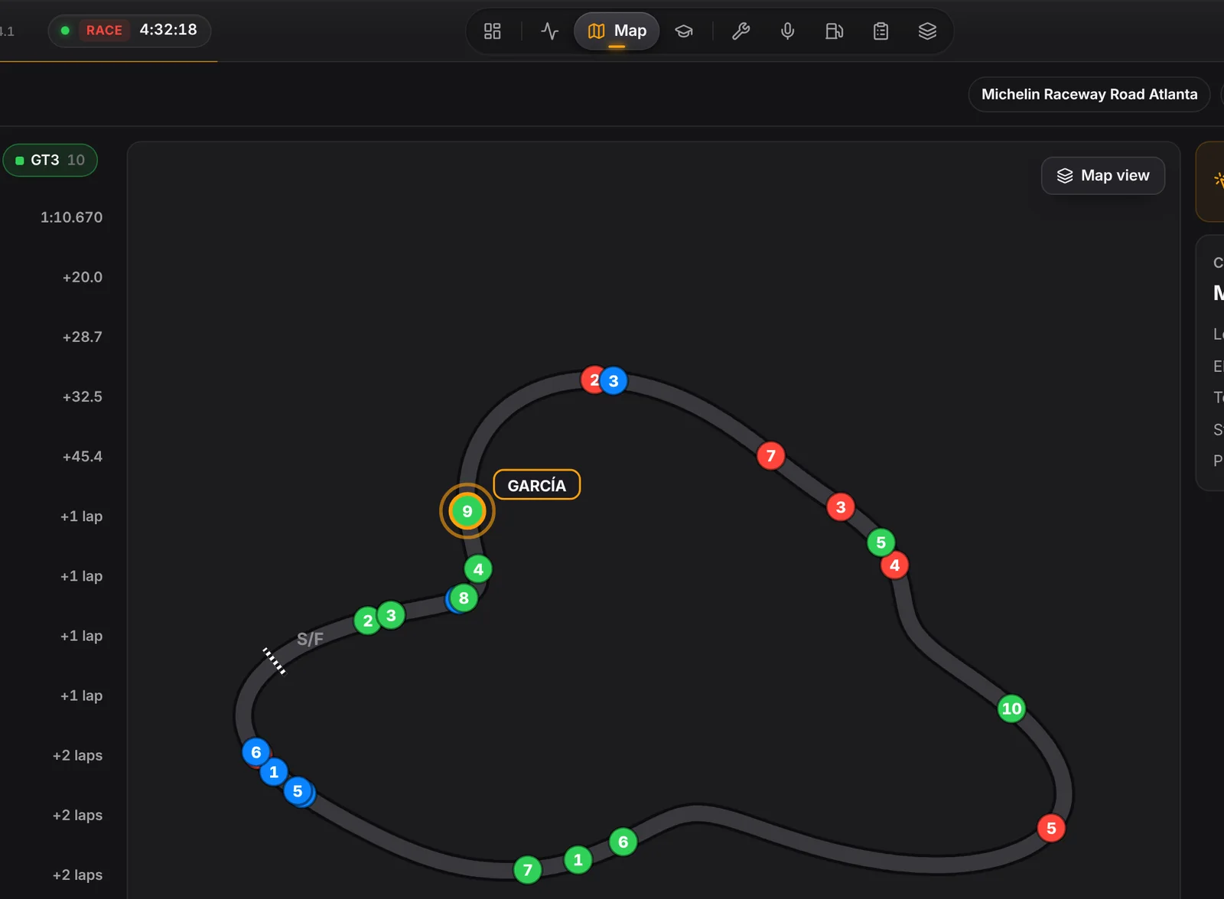
Task: Click the +28.7 gap entry
Action: pos(82,337)
